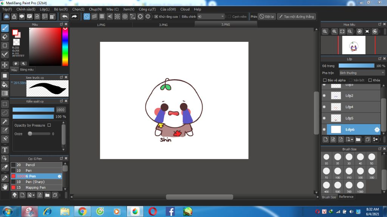
Task: Add a layer folder
Action: click(358, 139)
